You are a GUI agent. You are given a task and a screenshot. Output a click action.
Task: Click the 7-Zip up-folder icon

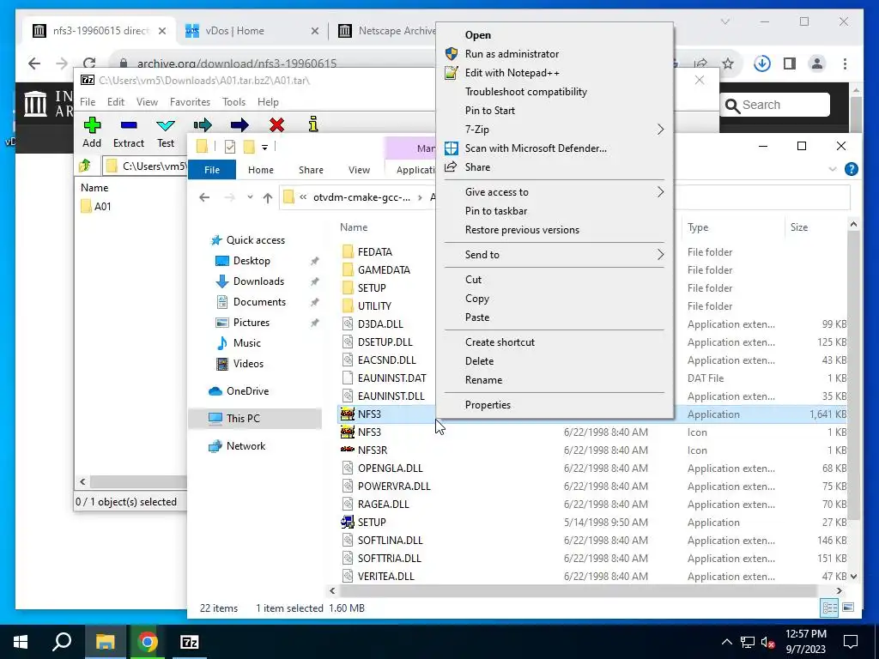click(x=85, y=166)
